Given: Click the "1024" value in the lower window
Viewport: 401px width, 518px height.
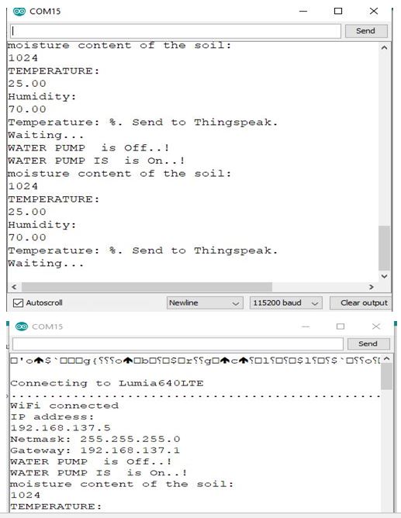Looking at the screenshot, I should click(x=25, y=496).
